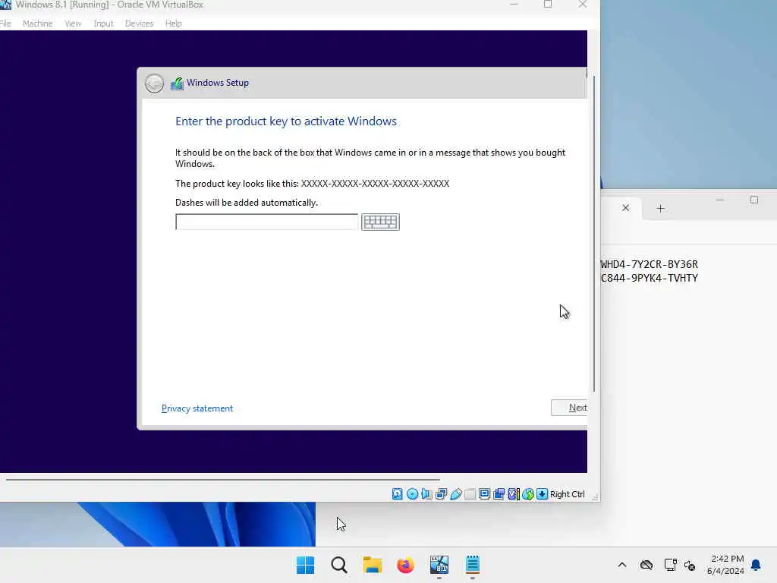The height and width of the screenshot is (583, 777).
Task: Click the optical disk icon in VirtualBox status bar
Action: point(412,493)
